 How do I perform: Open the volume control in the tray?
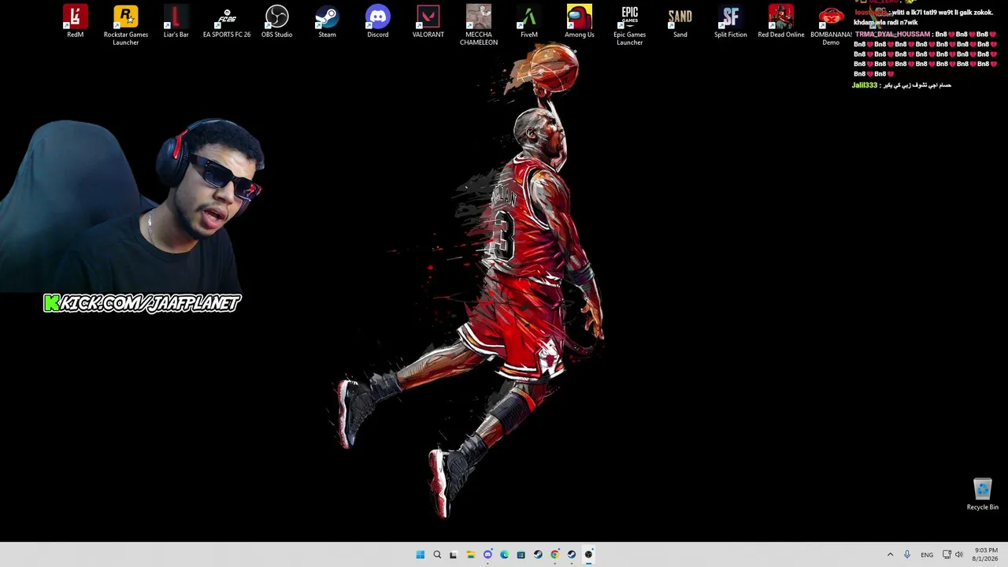959,554
